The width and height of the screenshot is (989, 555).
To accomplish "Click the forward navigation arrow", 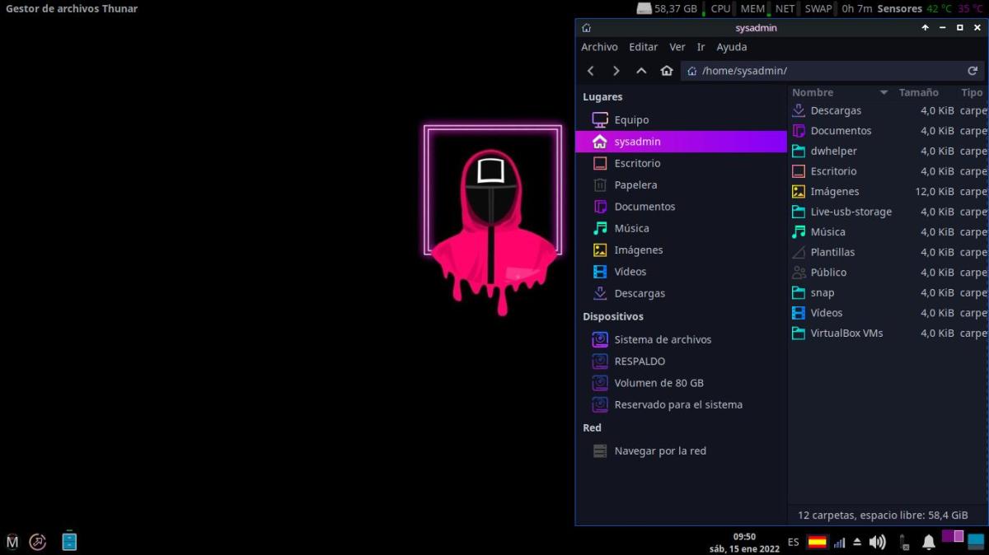I will click(x=616, y=71).
